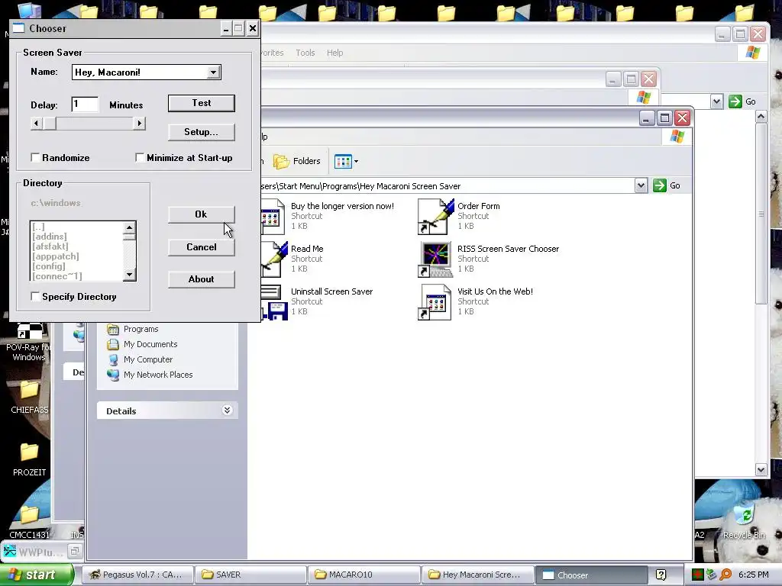Click the Chooser window title icon
Image resolution: width=782 pixels, height=586 pixels.
18,28
